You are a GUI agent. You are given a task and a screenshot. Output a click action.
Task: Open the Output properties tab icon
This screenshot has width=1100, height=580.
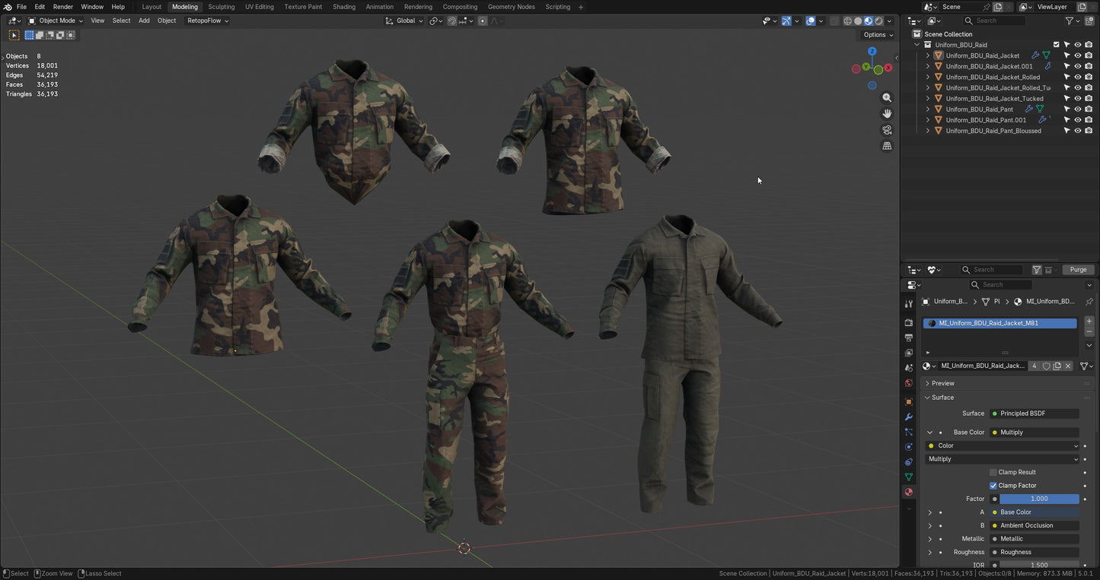(x=908, y=338)
